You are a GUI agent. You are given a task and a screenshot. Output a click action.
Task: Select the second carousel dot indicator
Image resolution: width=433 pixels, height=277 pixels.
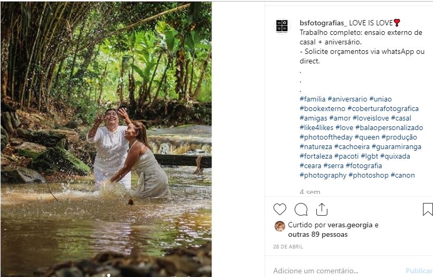pos(109,275)
